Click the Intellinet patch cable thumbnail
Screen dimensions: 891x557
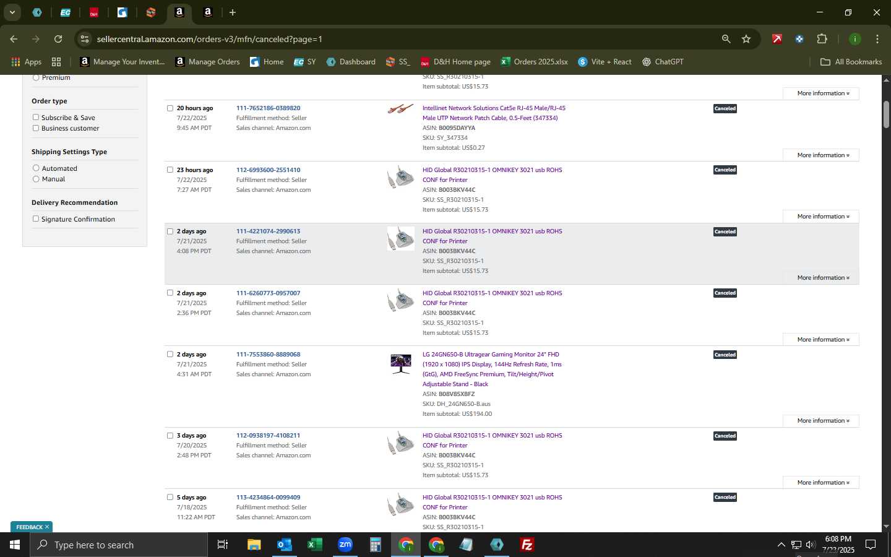tap(400, 109)
